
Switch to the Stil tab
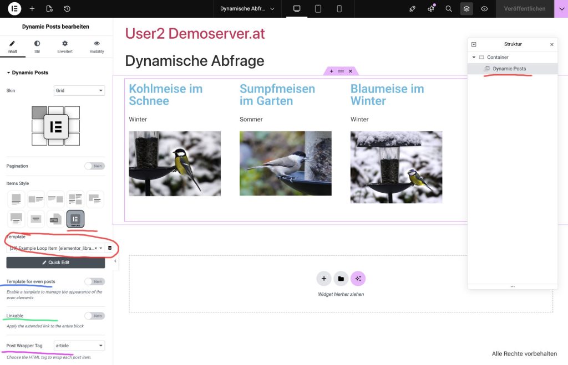point(37,47)
